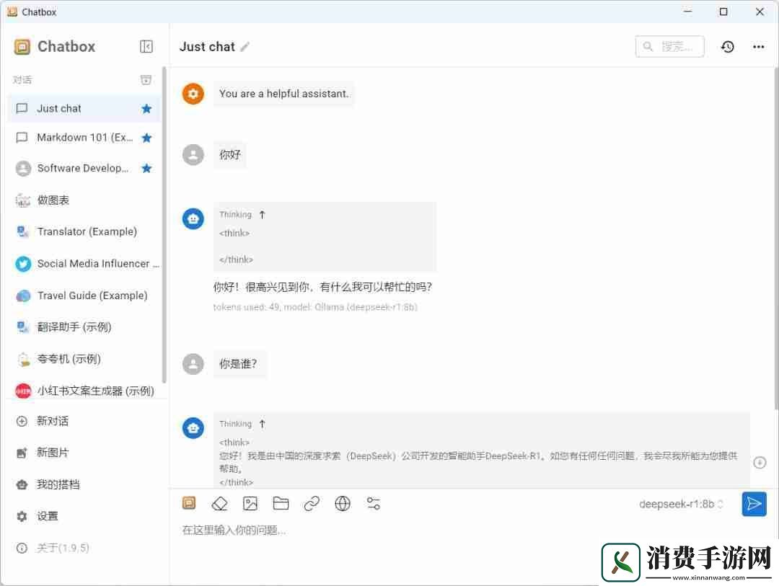
Task: Toggle favorite on Software Develop conversation
Action: [146, 168]
